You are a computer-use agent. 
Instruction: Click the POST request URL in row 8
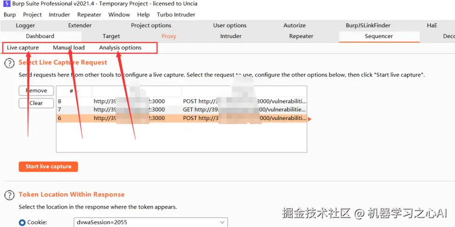(244, 102)
